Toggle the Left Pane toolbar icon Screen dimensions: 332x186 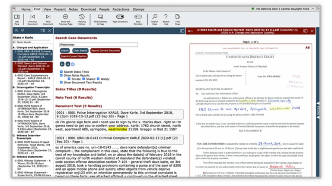pos(17,20)
